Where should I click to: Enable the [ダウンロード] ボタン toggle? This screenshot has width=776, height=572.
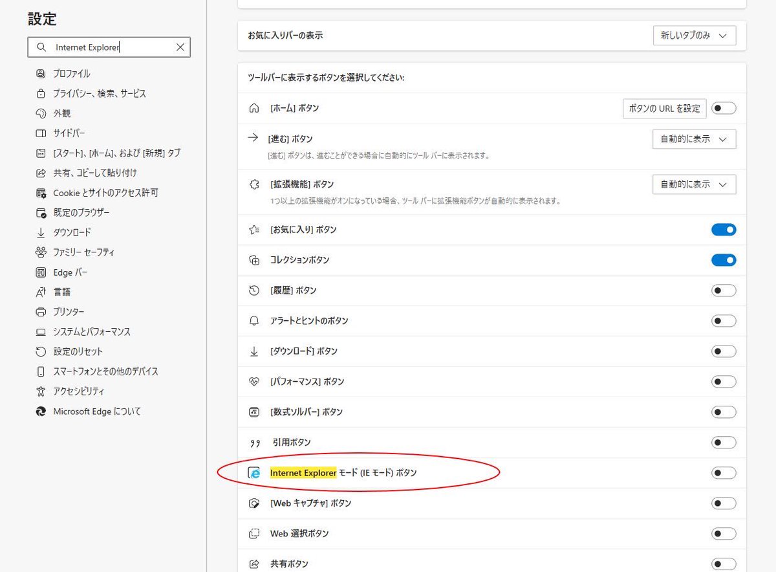(x=724, y=351)
